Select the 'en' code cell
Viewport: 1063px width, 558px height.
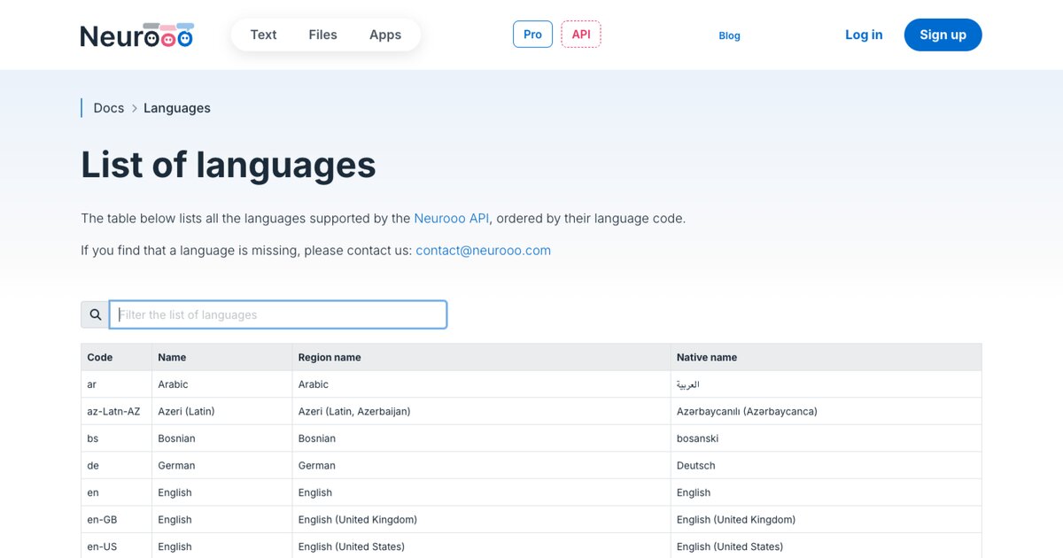click(116, 492)
